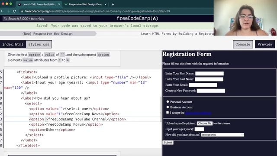This screenshot has height=156, width=277.
Task: Click the Upload a profile picture code line
Action: click(86, 77)
